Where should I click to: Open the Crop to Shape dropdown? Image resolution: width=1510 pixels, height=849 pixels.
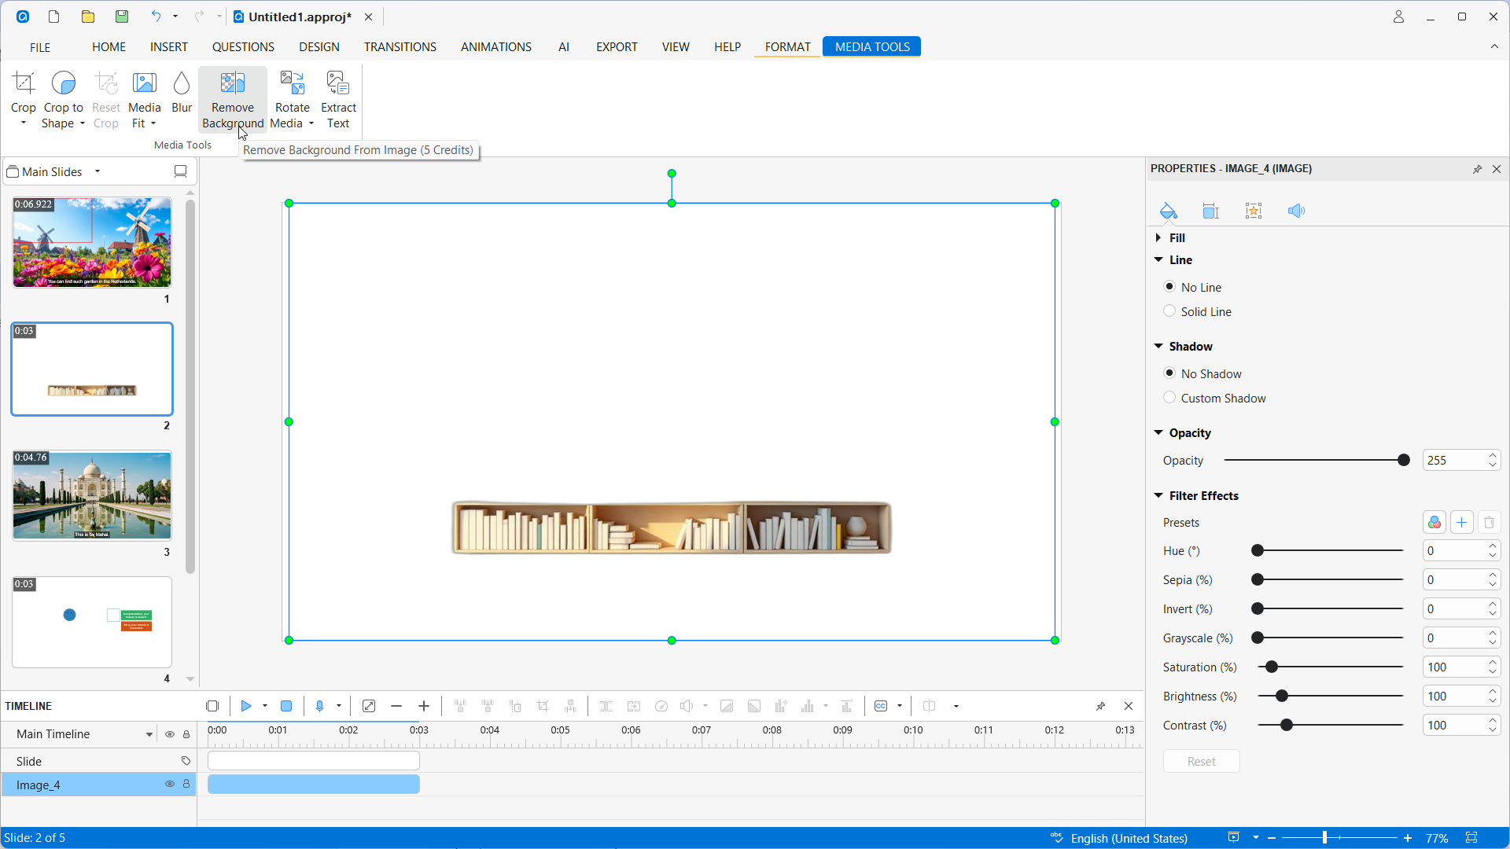(x=82, y=123)
